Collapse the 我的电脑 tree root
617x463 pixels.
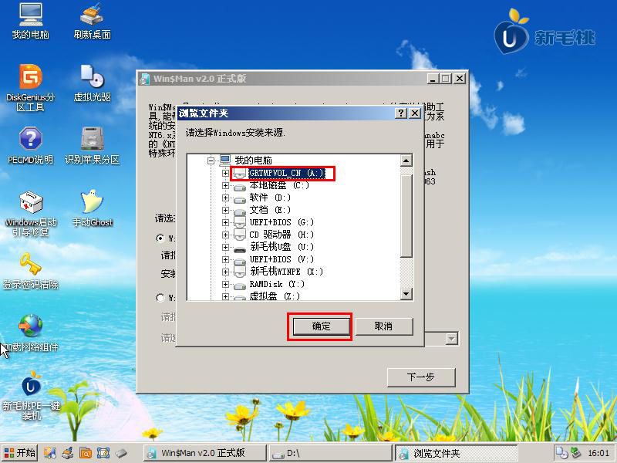(x=210, y=160)
